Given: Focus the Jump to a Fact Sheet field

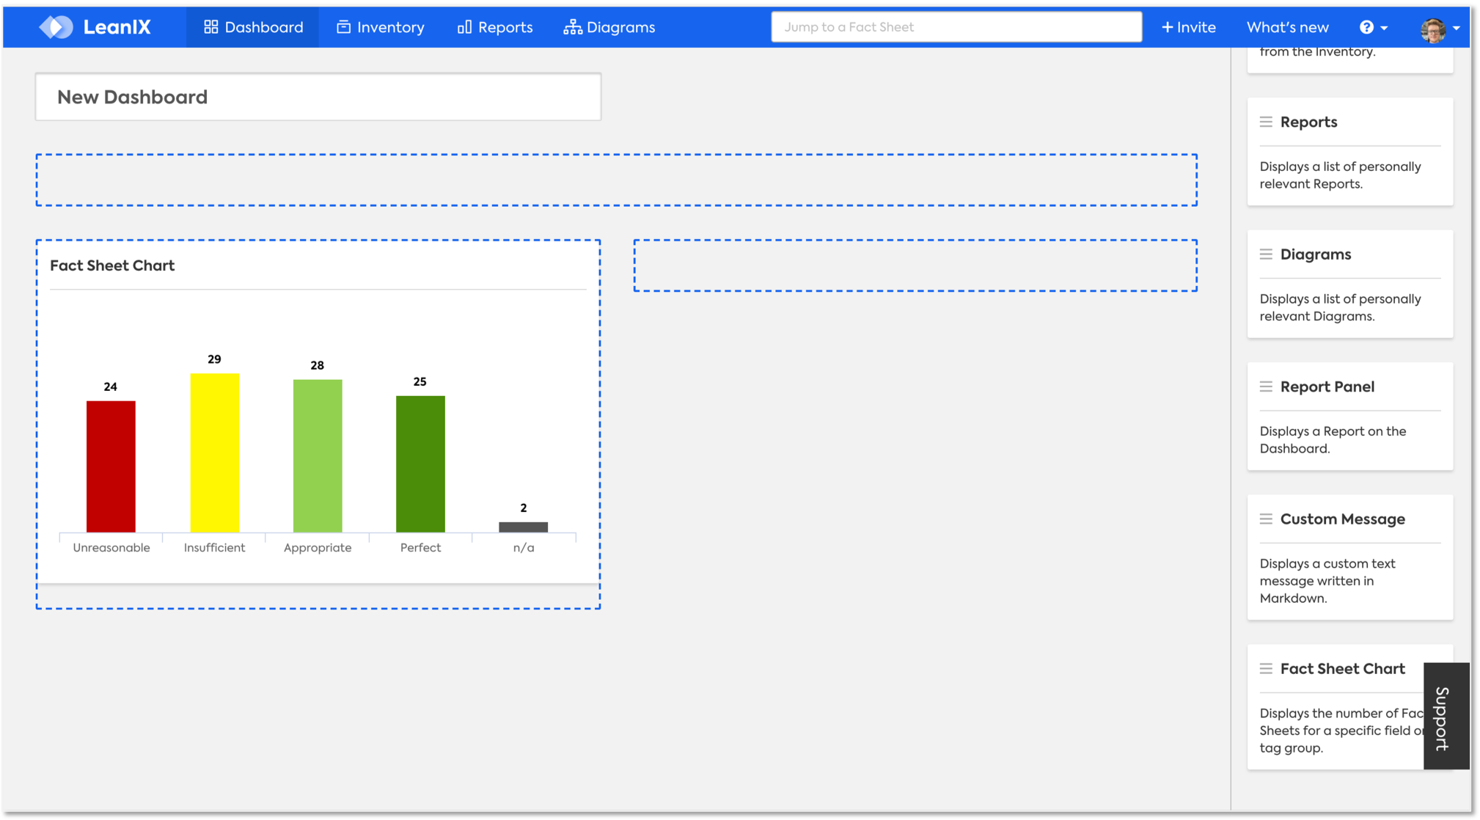Looking at the screenshot, I should click(x=956, y=27).
